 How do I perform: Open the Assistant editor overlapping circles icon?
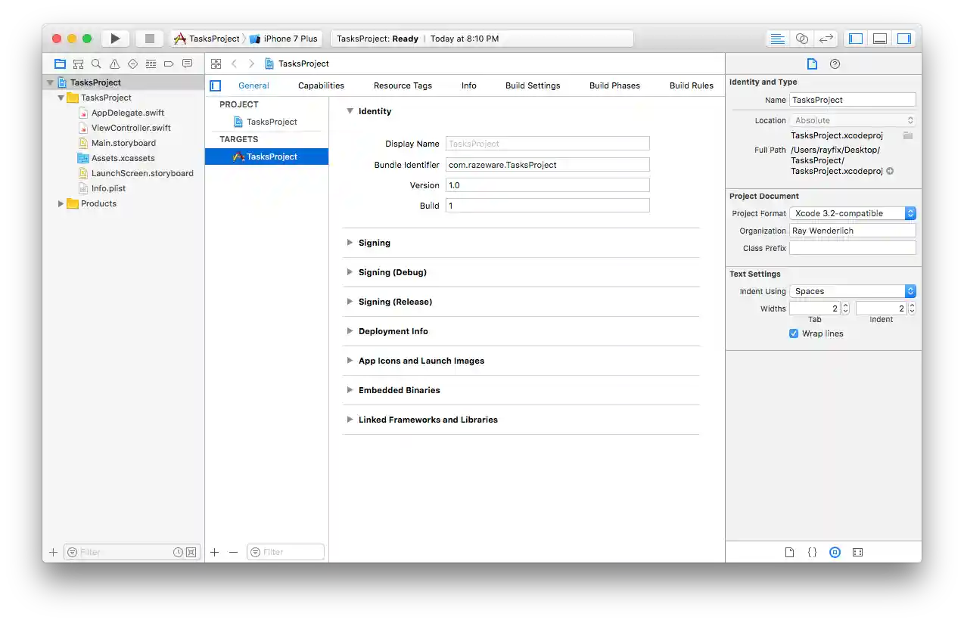click(x=801, y=38)
